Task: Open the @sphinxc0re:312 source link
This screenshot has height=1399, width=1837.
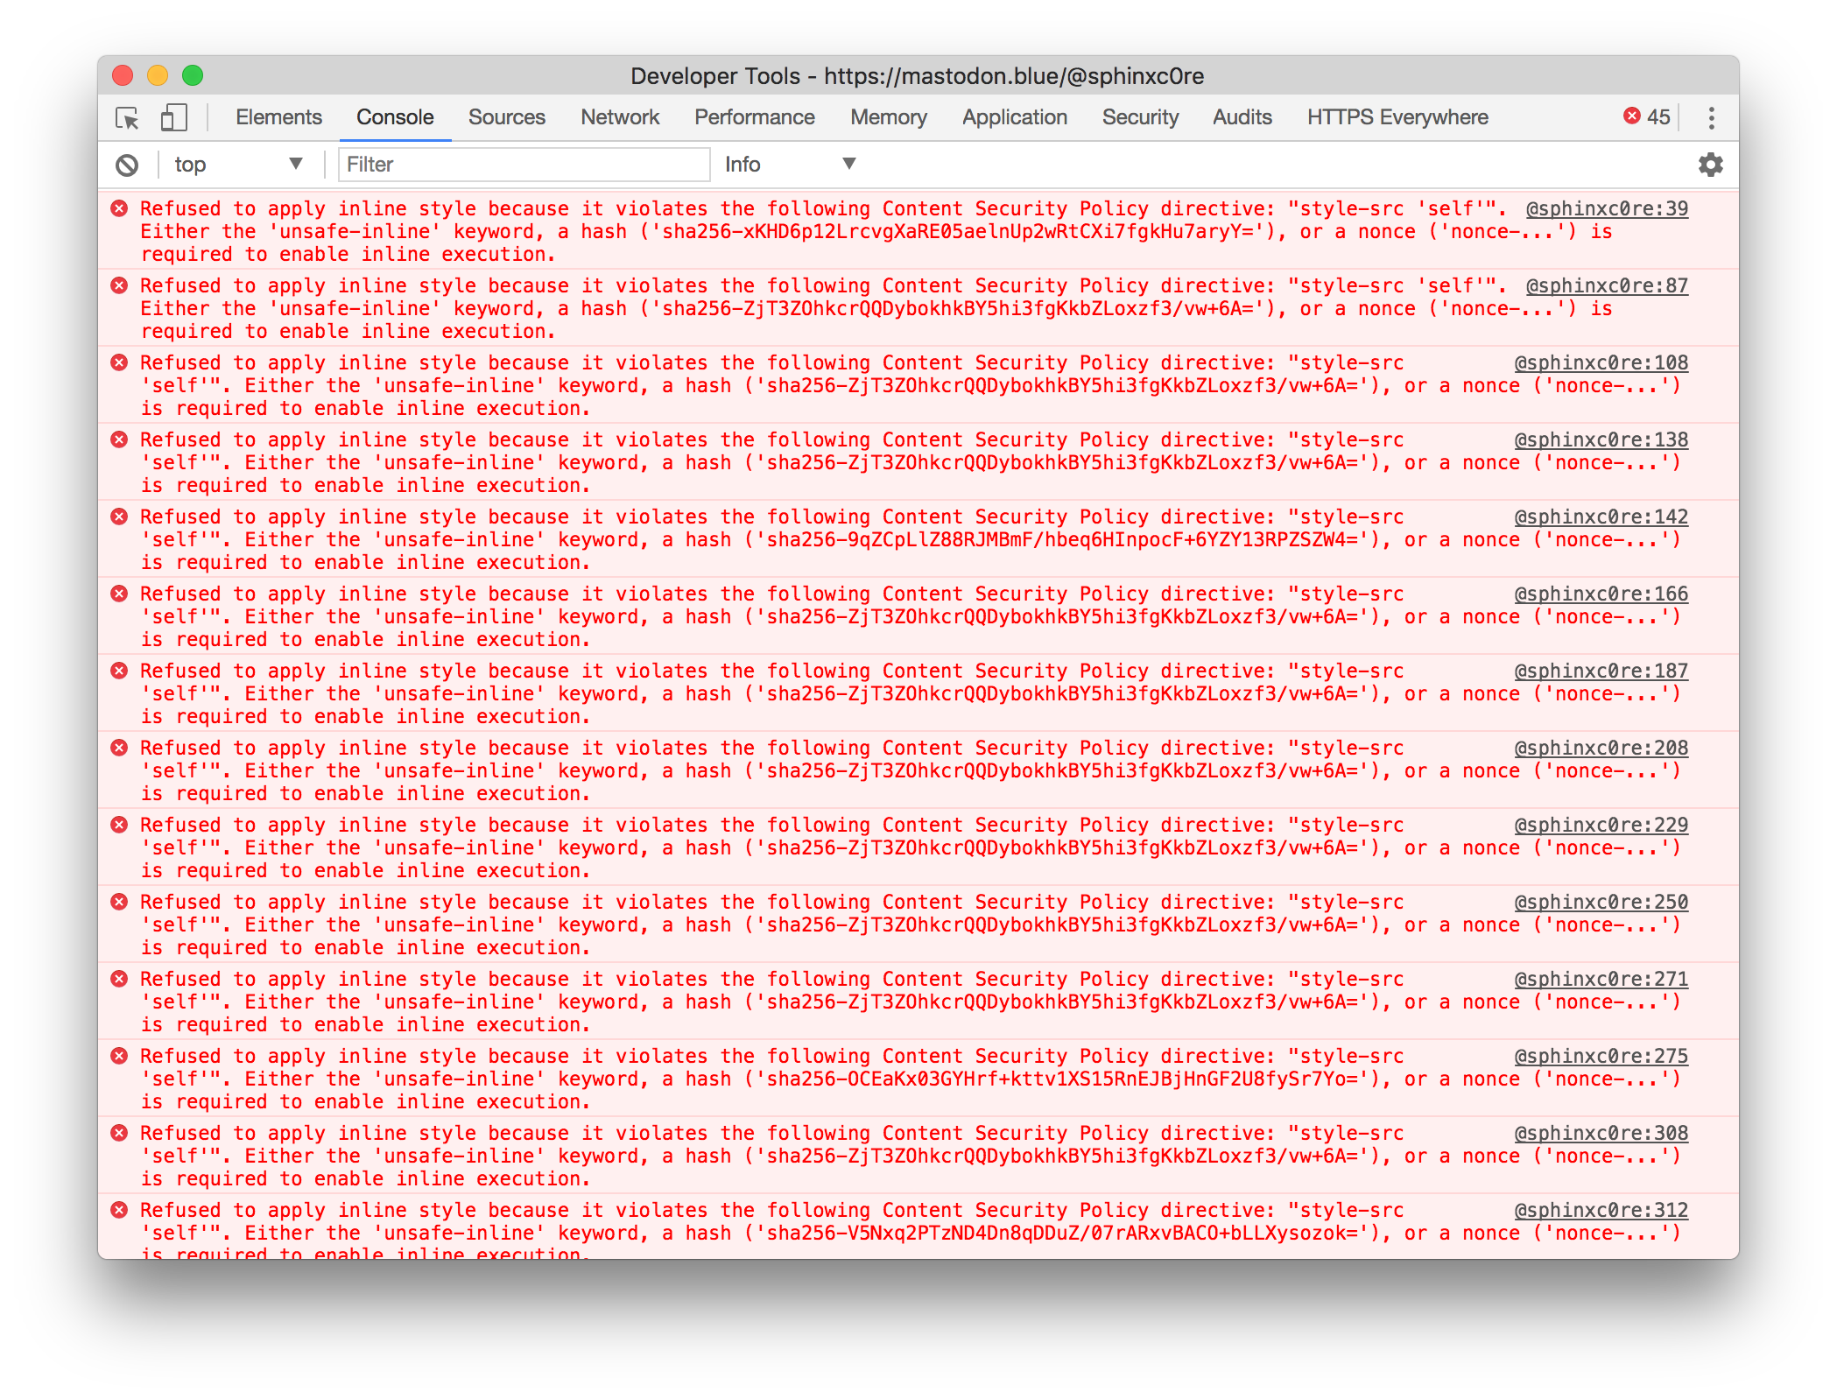Action: pos(1601,1210)
